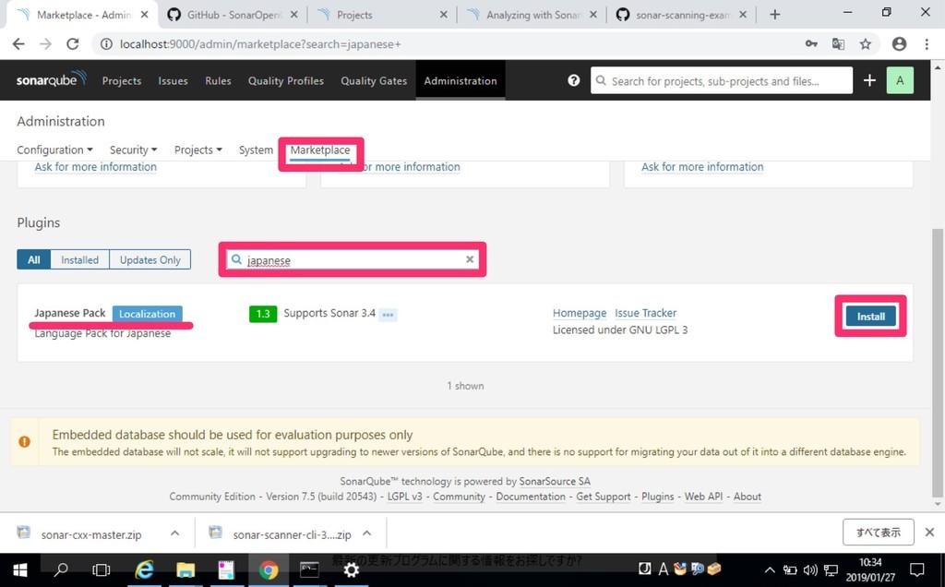Open the Rules navigation item

(218, 80)
